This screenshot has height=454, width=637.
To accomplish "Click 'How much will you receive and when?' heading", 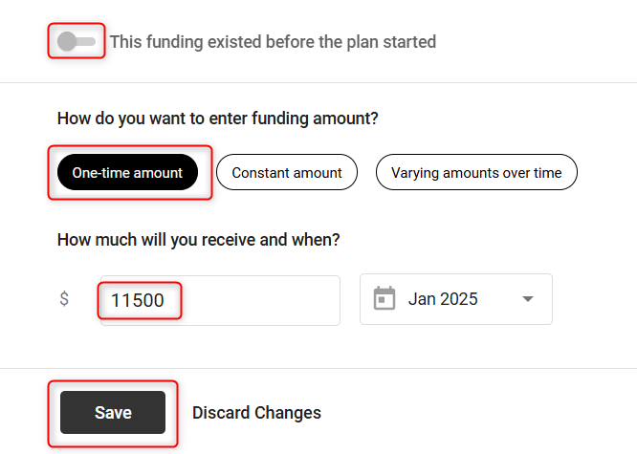I will point(199,239).
